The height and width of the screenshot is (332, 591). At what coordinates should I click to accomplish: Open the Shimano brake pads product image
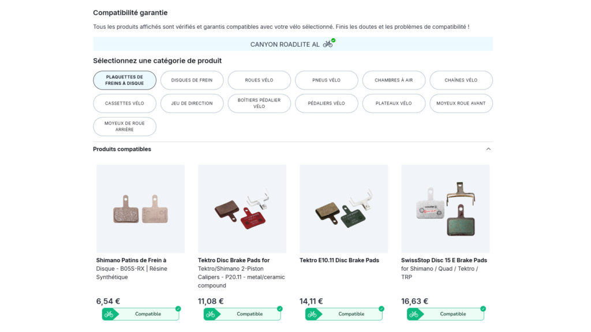tap(140, 208)
